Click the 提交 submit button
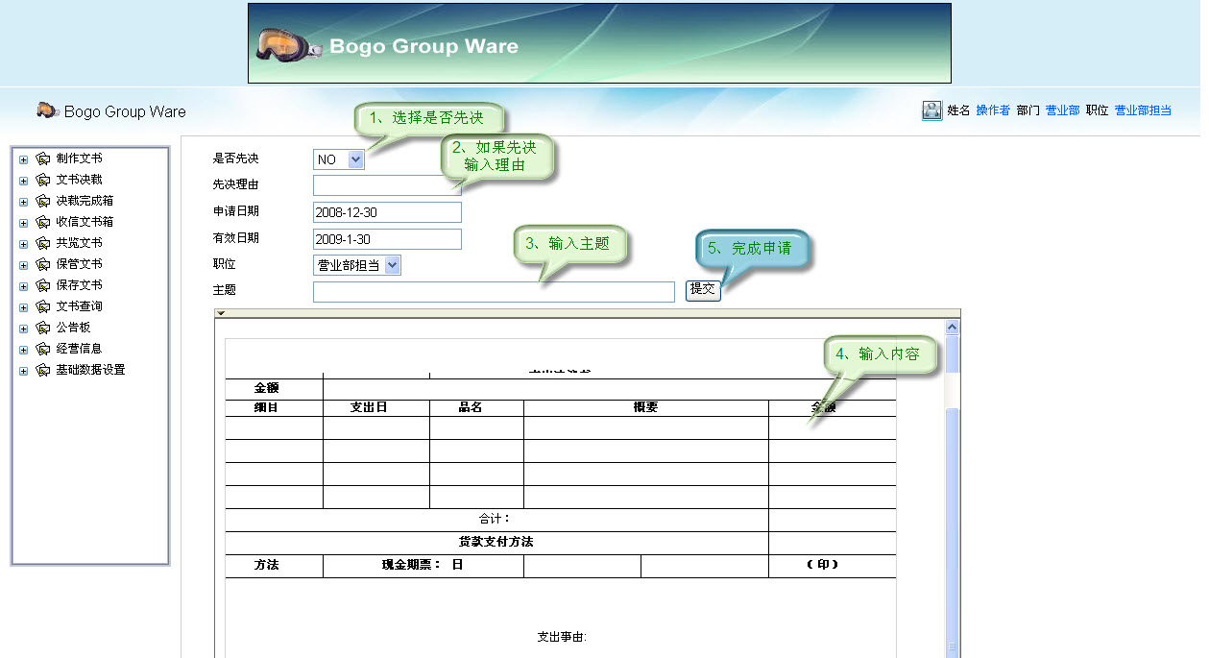The height and width of the screenshot is (658, 1209). (x=702, y=290)
